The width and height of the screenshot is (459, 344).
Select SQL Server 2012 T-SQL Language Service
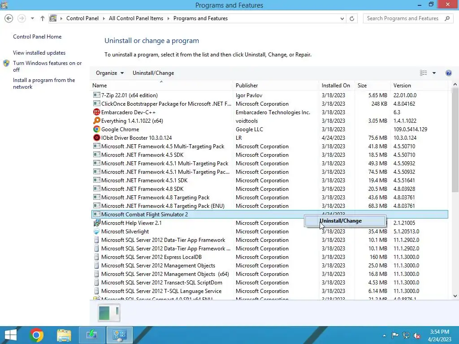pyautogui.click(x=269, y=291)
